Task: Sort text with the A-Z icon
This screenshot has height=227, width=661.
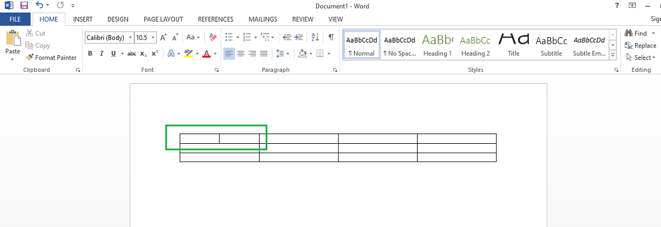Action: click(315, 37)
